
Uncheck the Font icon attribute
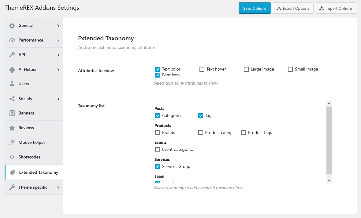(158, 75)
